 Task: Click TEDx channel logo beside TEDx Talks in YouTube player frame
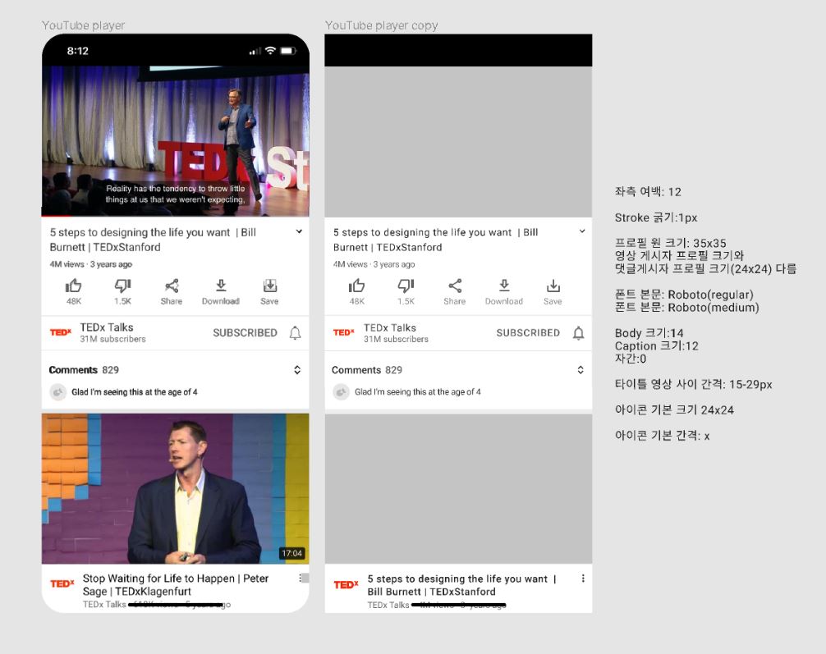coord(61,332)
